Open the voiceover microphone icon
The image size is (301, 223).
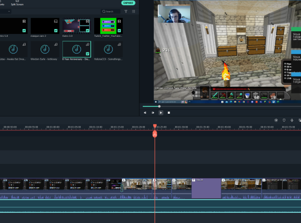pyautogui.click(x=292, y=120)
